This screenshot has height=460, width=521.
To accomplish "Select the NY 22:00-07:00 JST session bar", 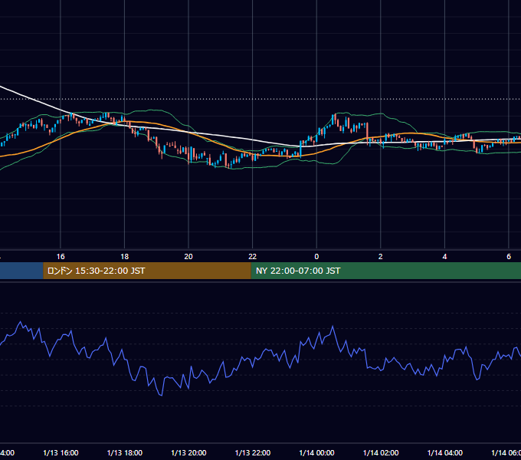I will point(385,271).
